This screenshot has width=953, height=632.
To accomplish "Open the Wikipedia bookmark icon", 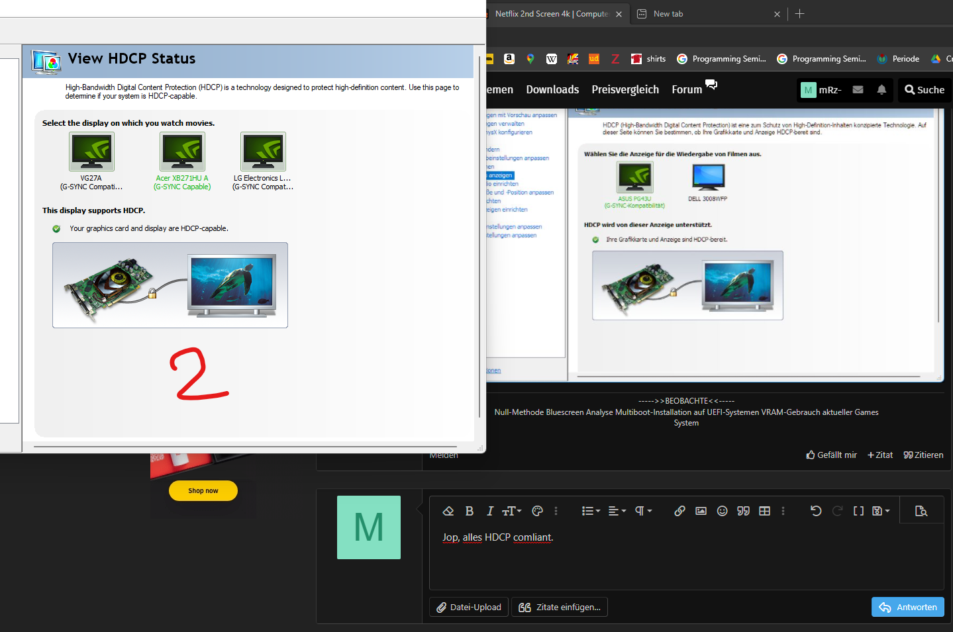I will pyautogui.click(x=552, y=59).
